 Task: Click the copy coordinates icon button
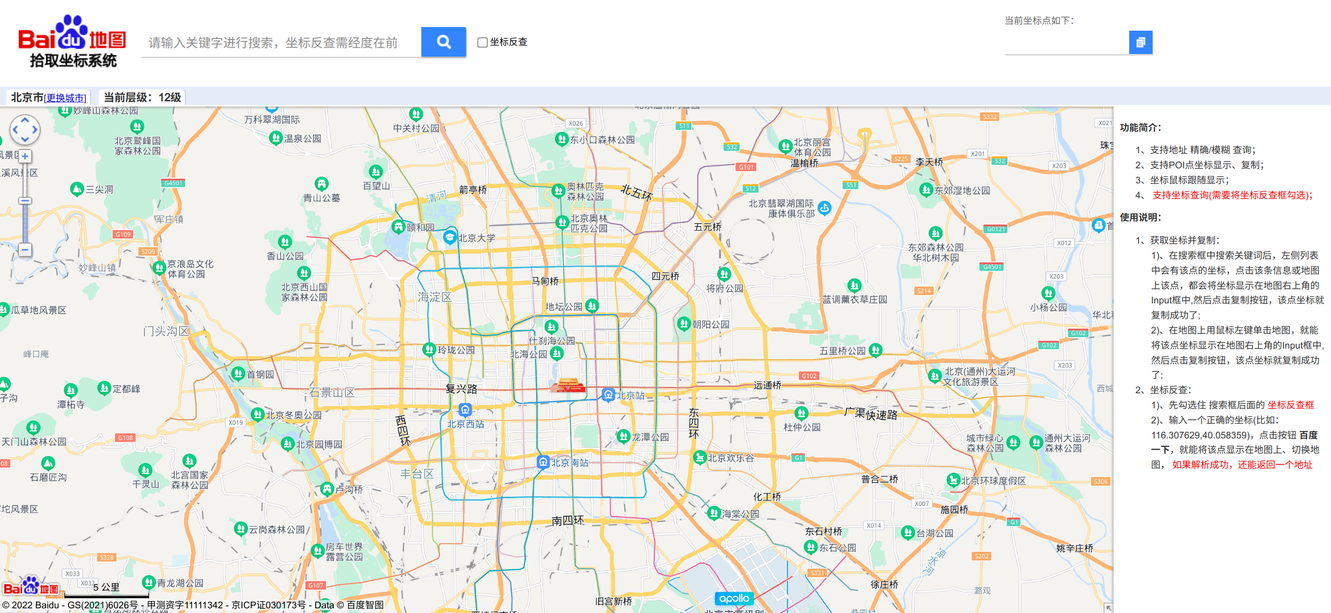pos(1140,42)
